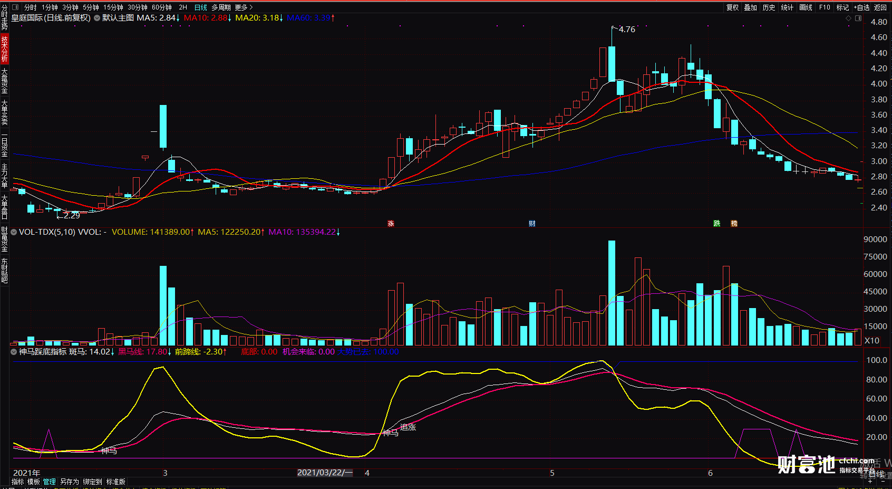Viewport: 892px width, 489px height.
Task: Open 大盘资金 in left sidebar
Action: coord(4,81)
